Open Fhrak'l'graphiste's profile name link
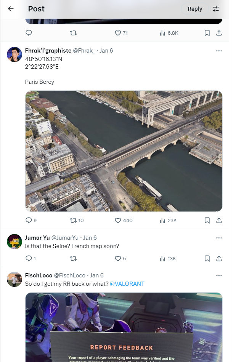Viewport: 236px width, 362px height. pos(48,51)
